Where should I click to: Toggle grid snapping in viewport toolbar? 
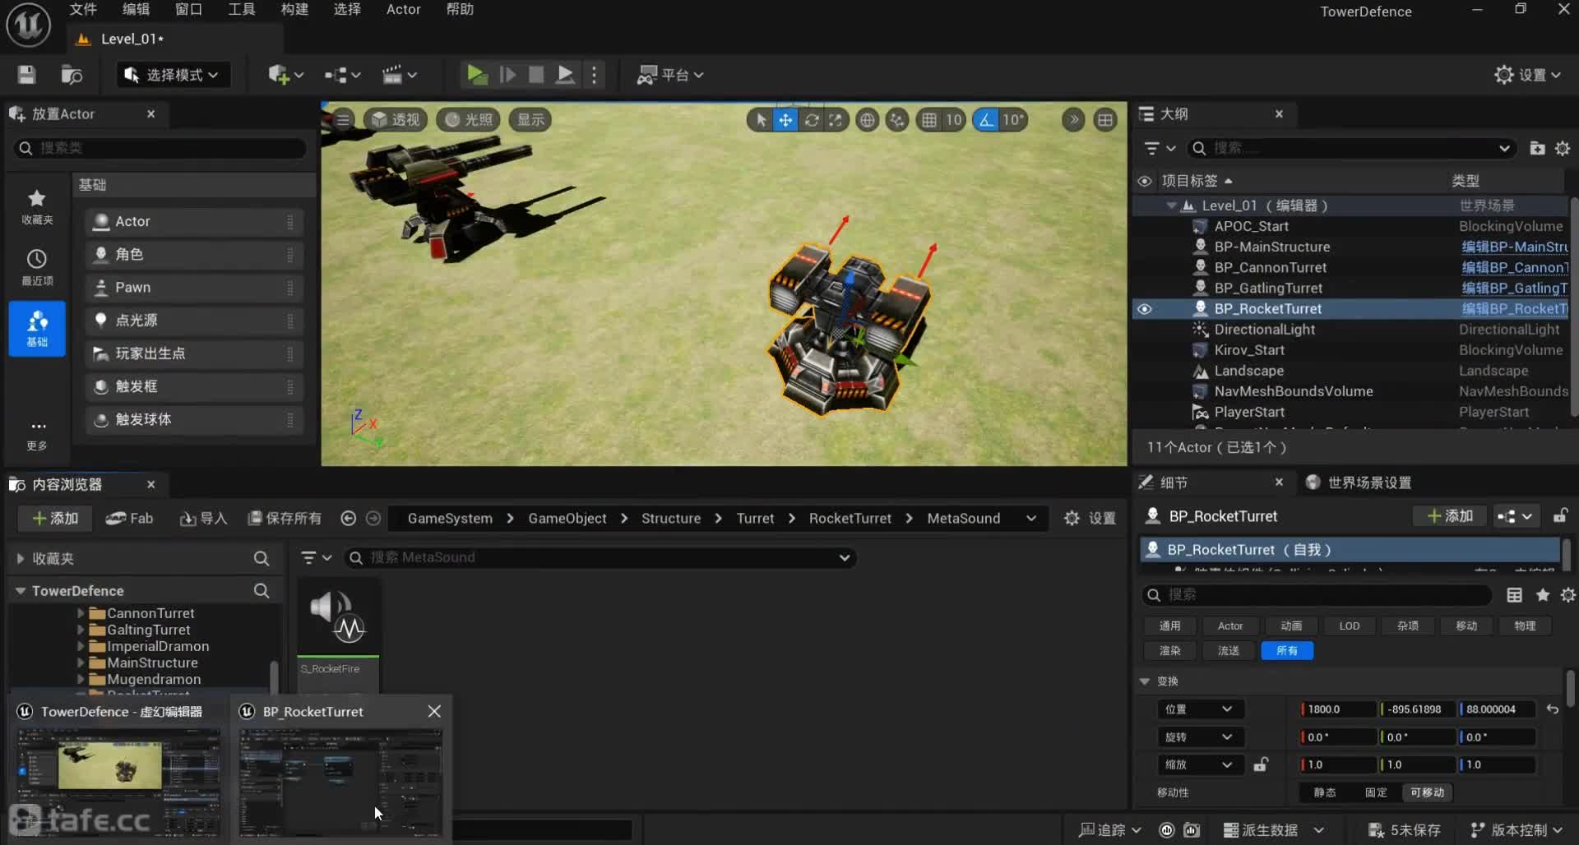(x=929, y=120)
